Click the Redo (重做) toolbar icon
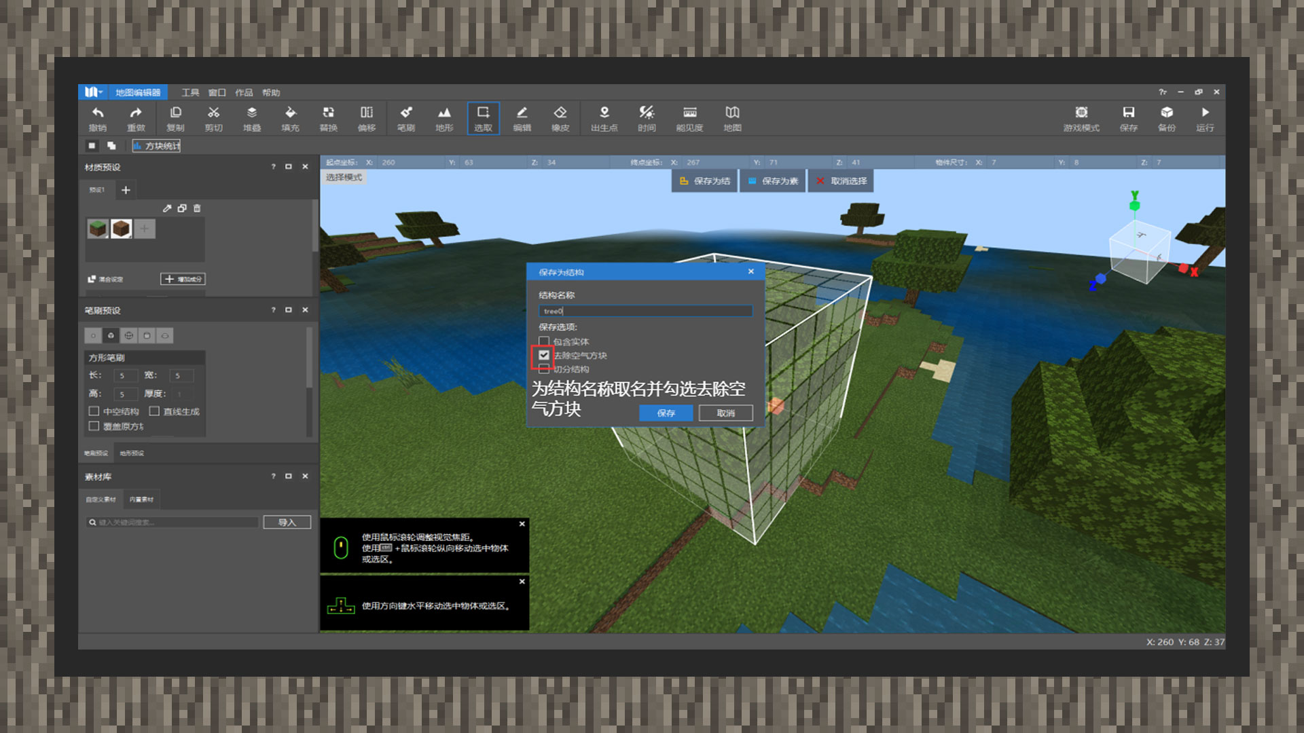This screenshot has width=1304, height=733. pyautogui.click(x=136, y=118)
